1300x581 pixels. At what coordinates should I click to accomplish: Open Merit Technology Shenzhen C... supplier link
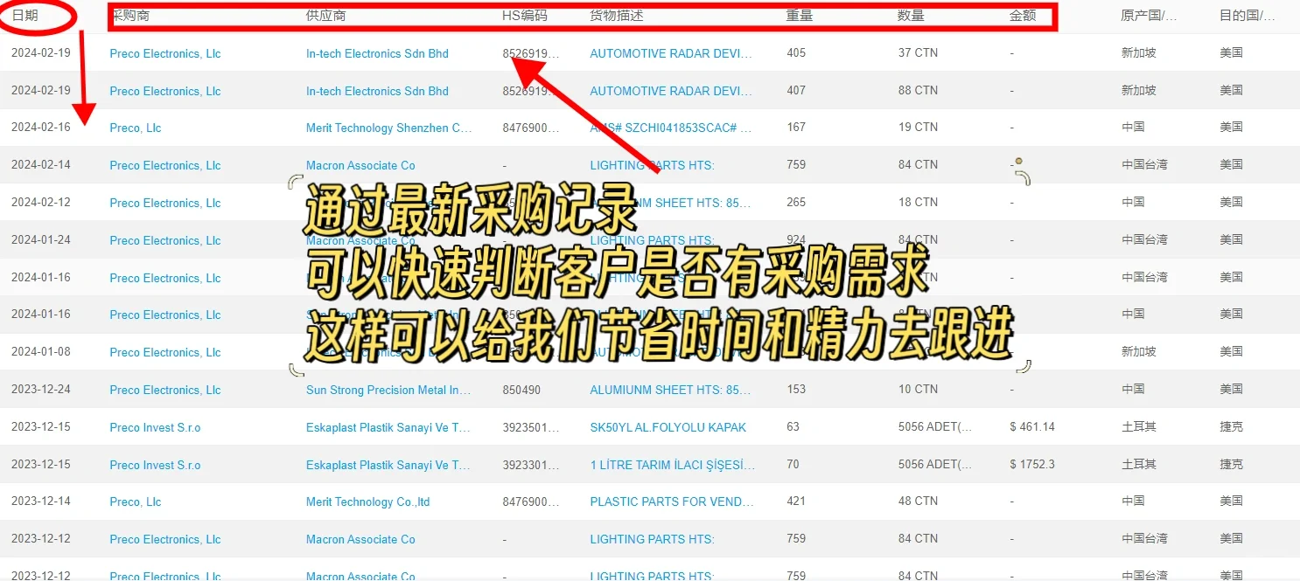389,128
